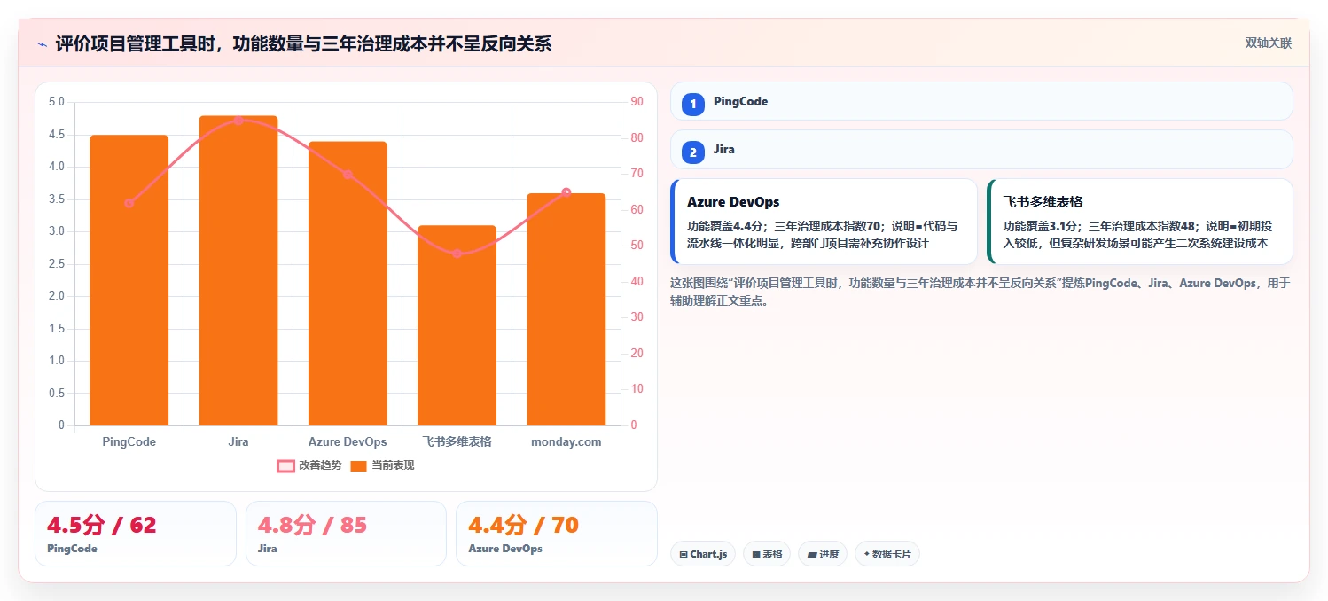Click the 进度 tag icon
The image size is (1328, 601).
[812, 555]
